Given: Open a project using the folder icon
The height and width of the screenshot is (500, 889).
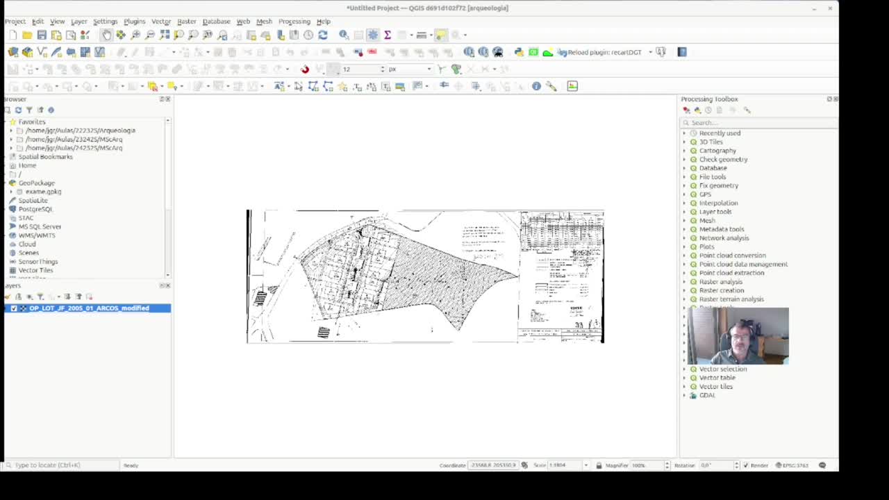Looking at the screenshot, I should pyautogui.click(x=27, y=35).
